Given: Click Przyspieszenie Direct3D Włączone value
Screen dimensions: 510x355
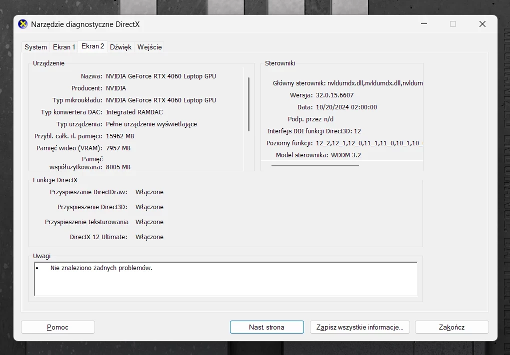Looking at the screenshot, I should [149, 207].
